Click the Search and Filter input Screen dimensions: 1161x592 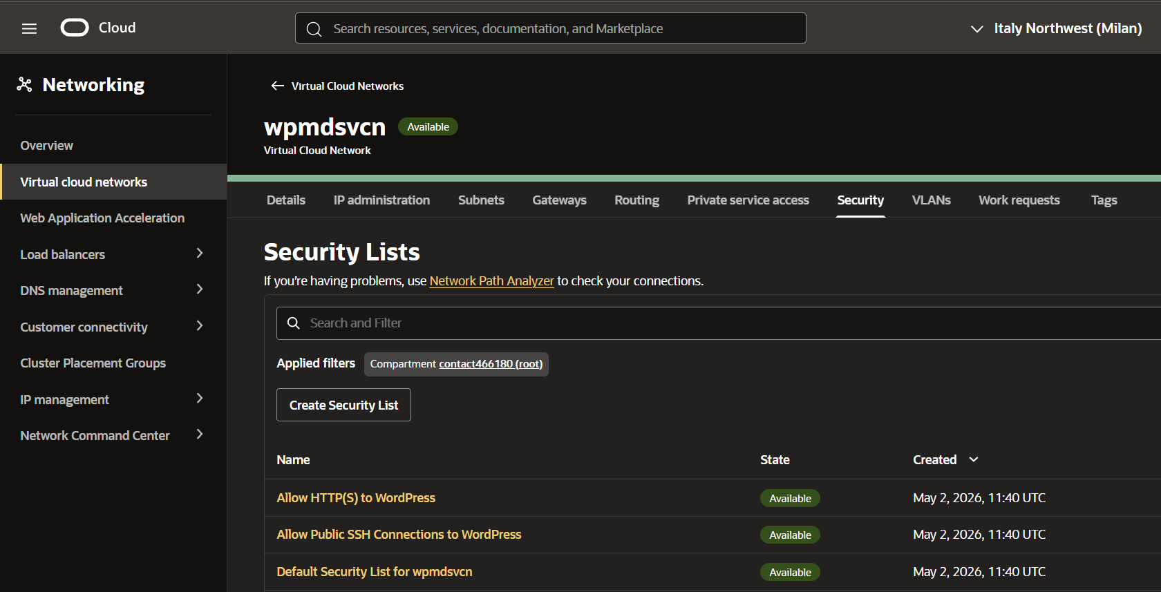pos(719,323)
